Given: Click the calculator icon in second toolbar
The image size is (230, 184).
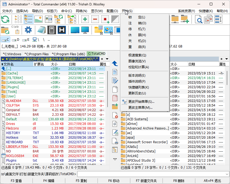Looking at the screenshot, I should (52, 30).
